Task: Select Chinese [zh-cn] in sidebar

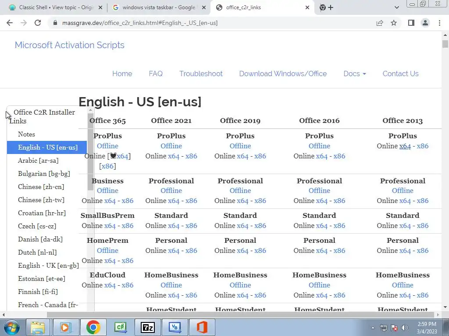Action: (x=41, y=187)
